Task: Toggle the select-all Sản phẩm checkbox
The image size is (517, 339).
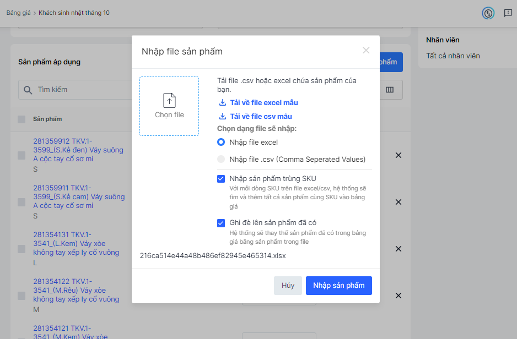Action: pyautogui.click(x=21, y=119)
